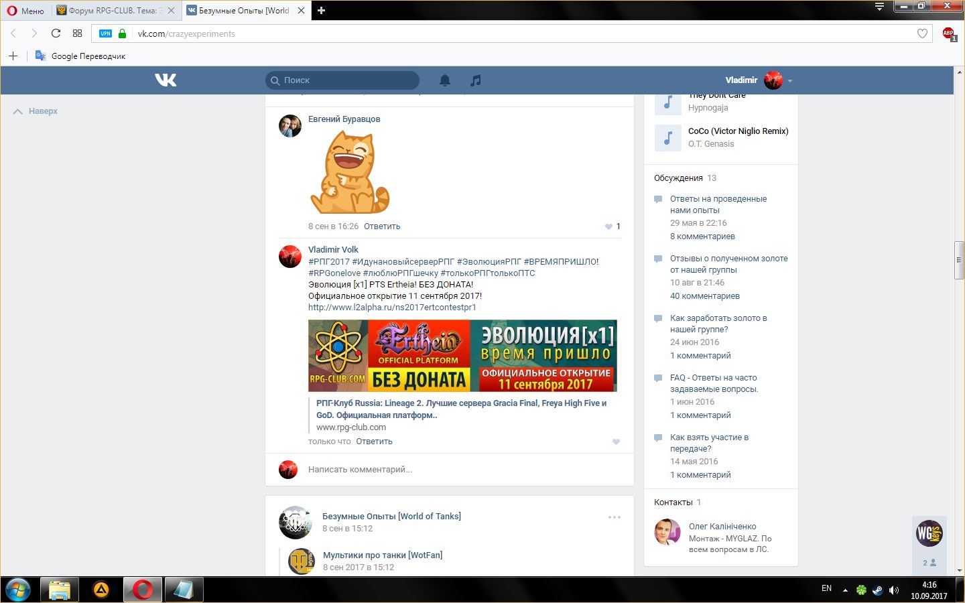The image size is (965, 603).
Task: Open FAQ - Ответы на часто задаваемые вопросы
Action: click(714, 383)
